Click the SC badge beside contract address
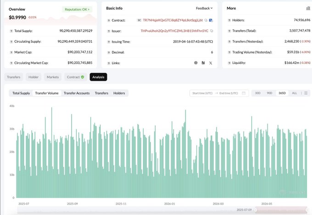The image size is (312, 215). 139,20
